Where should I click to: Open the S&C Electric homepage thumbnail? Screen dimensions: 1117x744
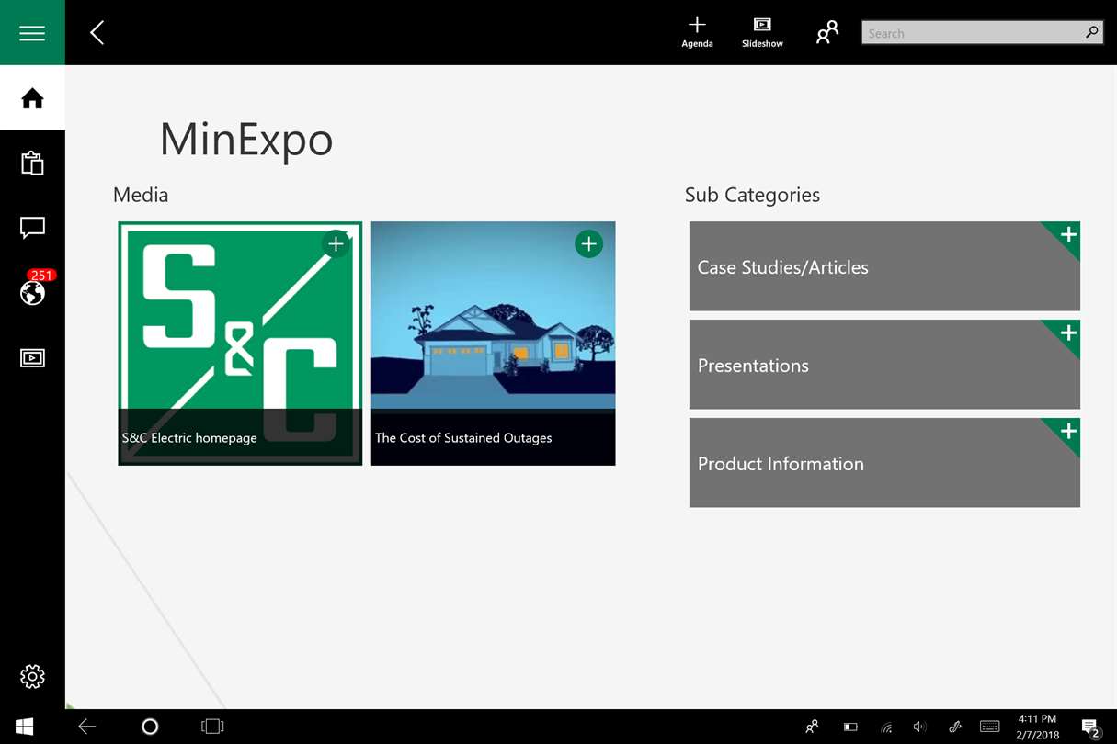point(240,344)
